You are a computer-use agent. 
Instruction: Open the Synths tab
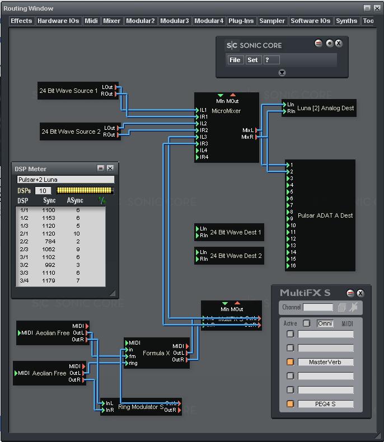click(346, 21)
